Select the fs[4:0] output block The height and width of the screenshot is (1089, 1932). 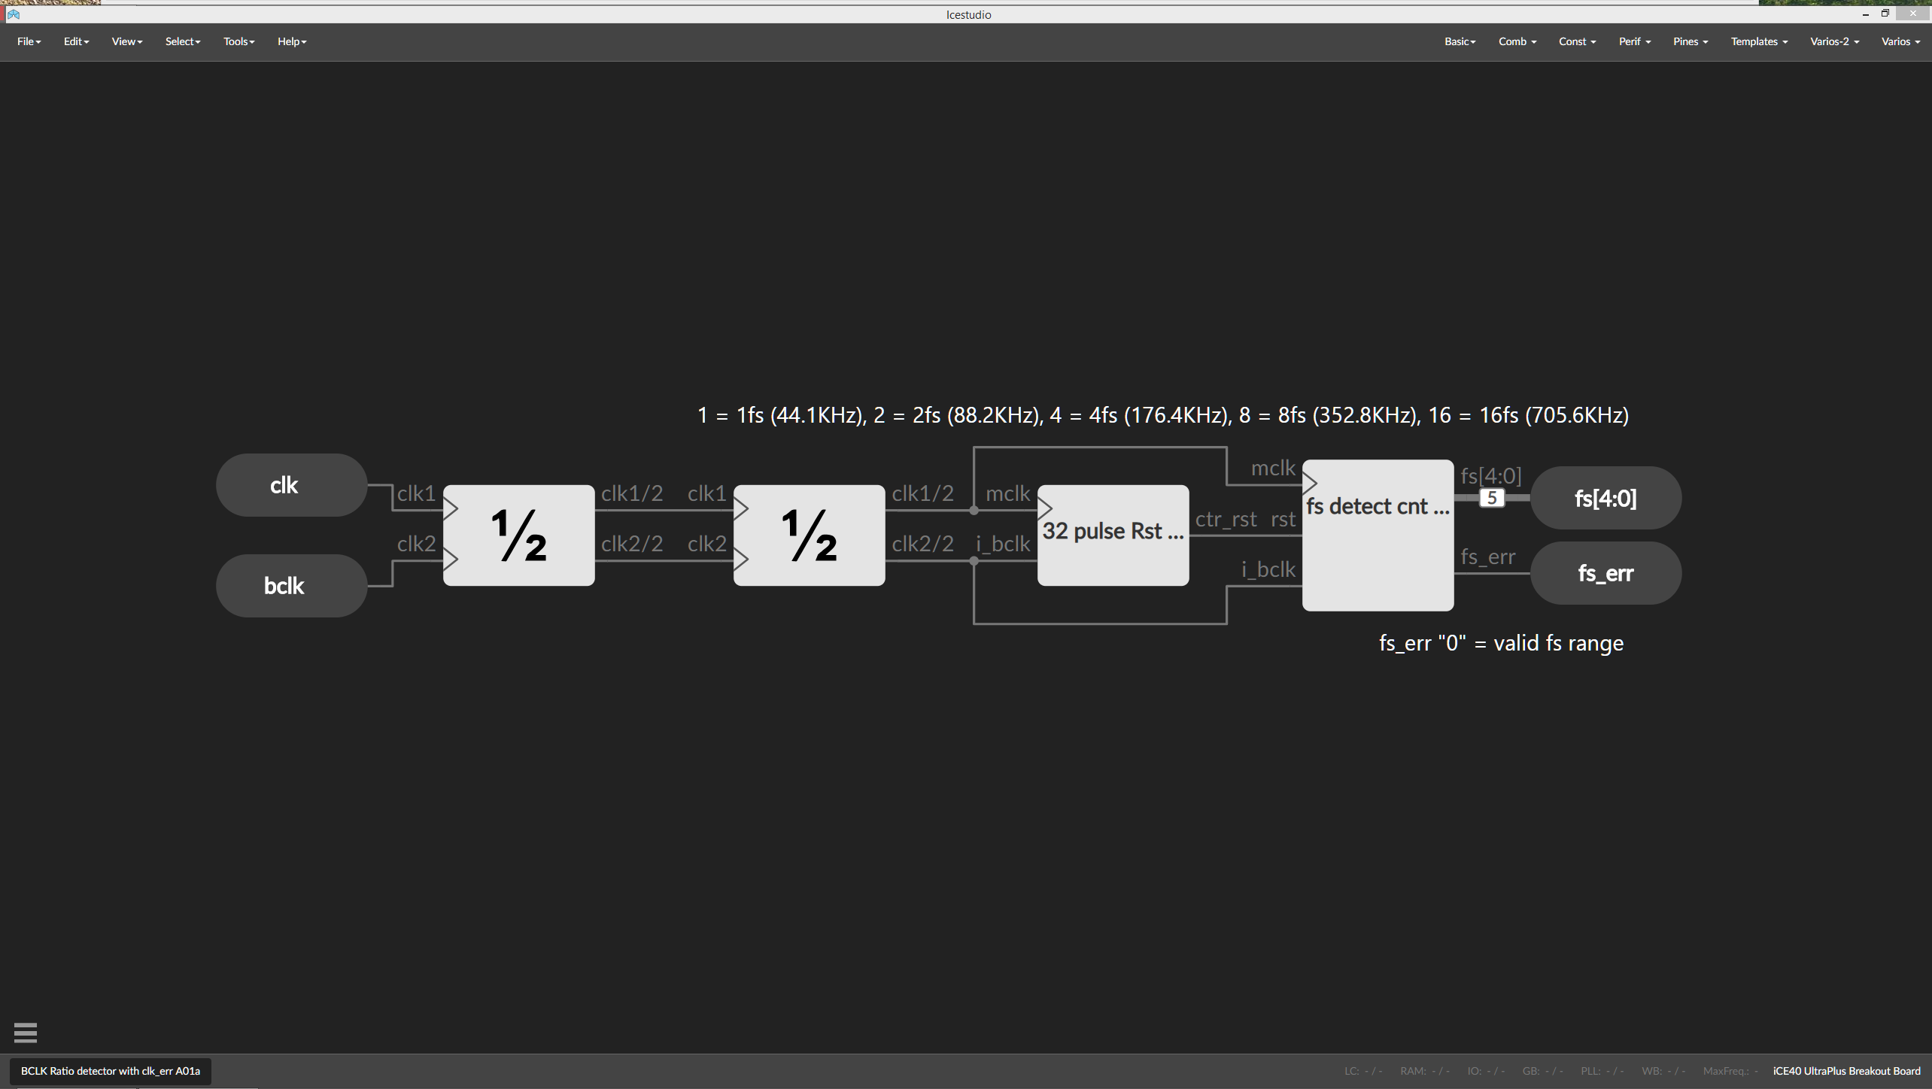point(1605,497)
